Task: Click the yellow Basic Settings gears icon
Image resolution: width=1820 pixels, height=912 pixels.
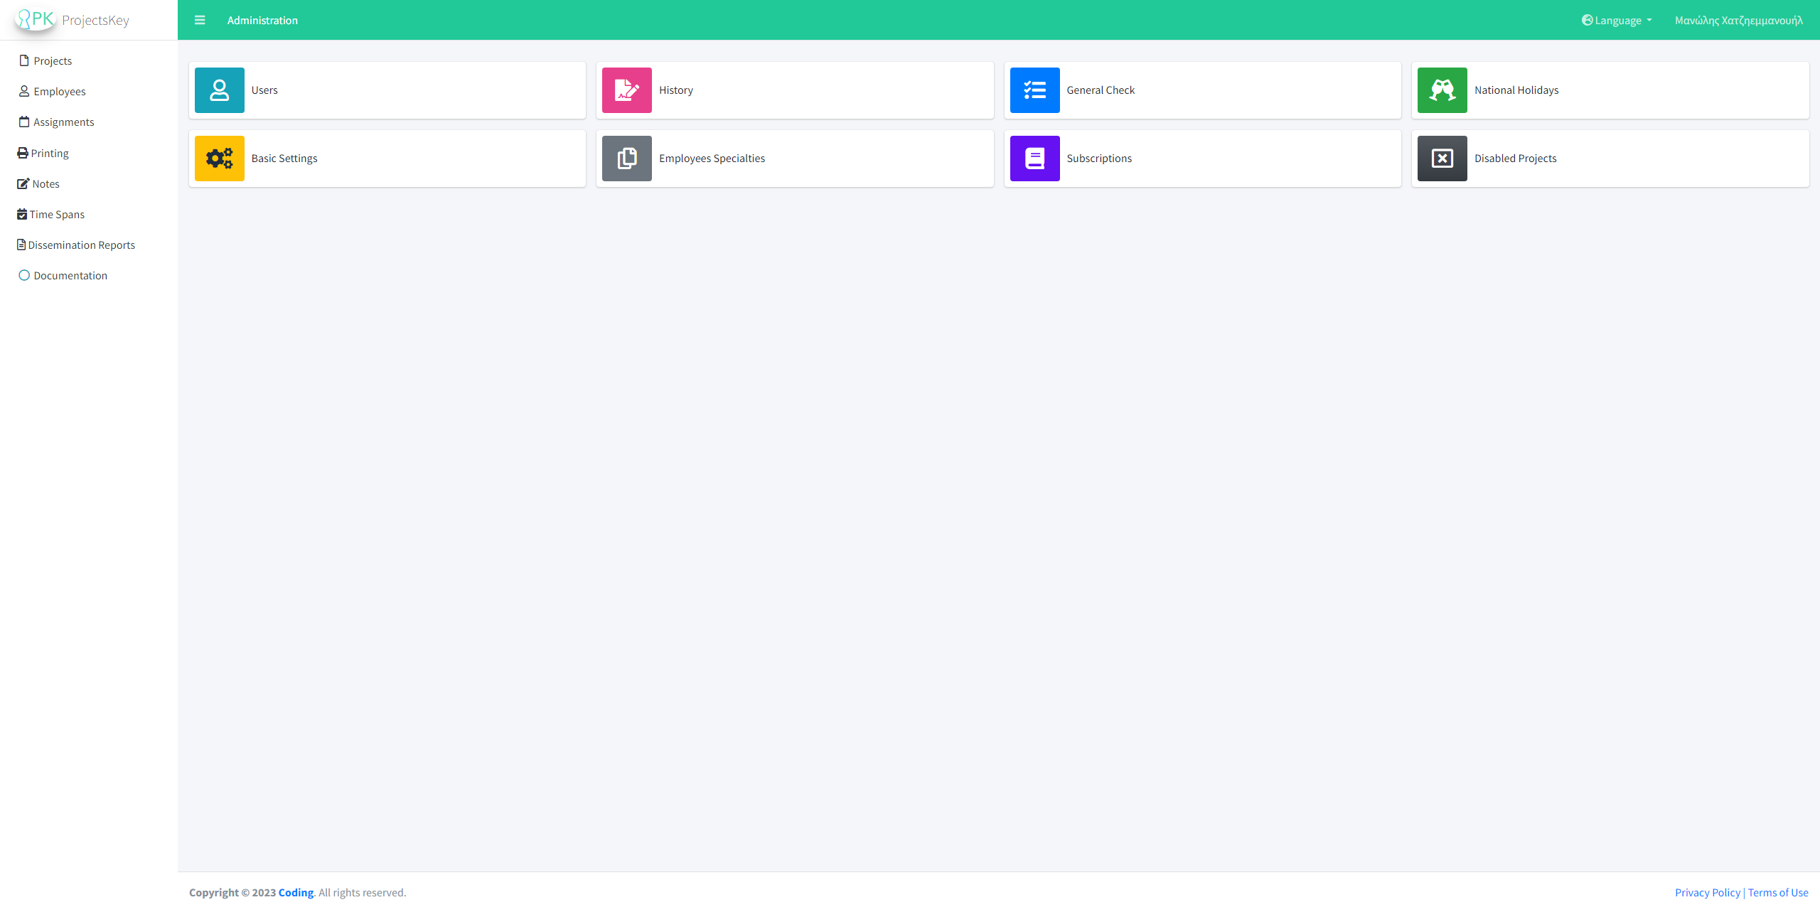Action: (219, 159)
